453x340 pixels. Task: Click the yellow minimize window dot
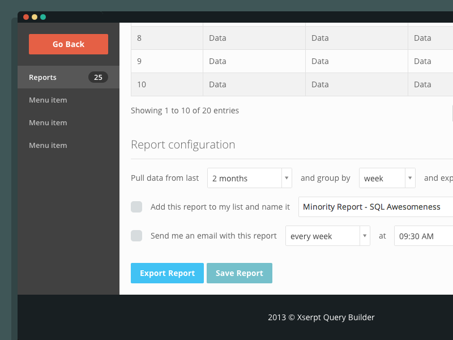35,17
